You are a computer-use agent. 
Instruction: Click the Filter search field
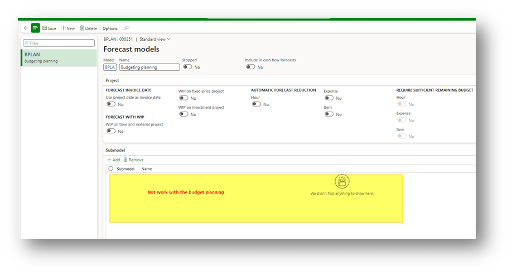59,43
